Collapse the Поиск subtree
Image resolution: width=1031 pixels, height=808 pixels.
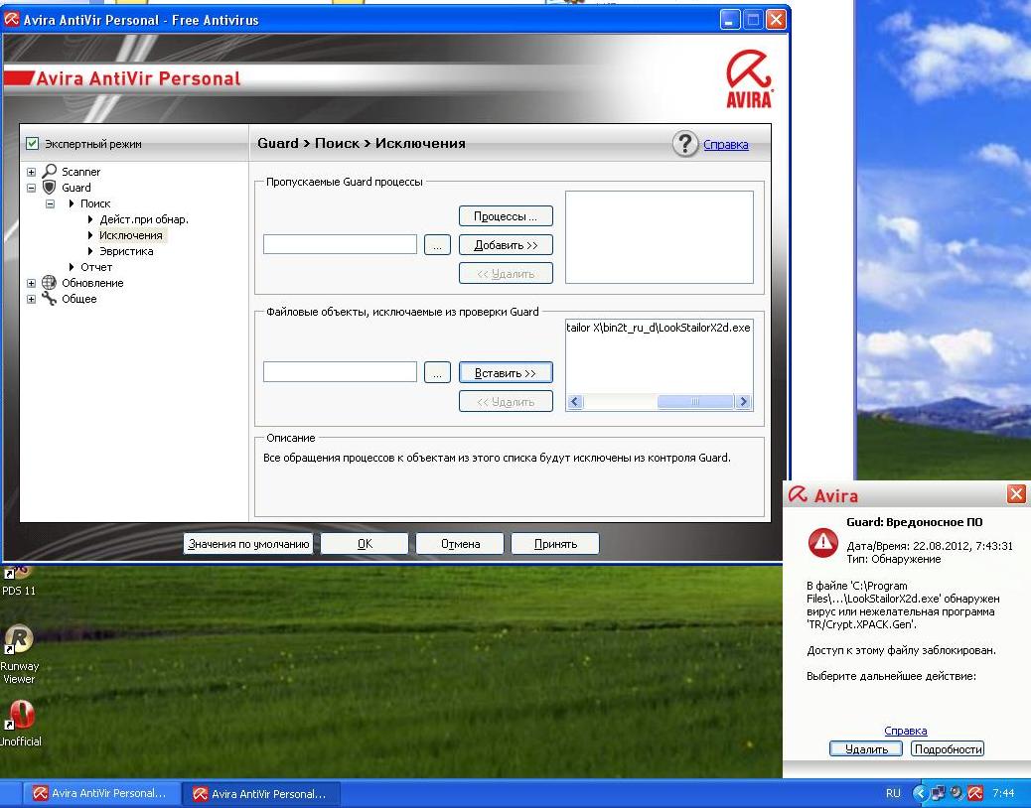pos(50,203)
